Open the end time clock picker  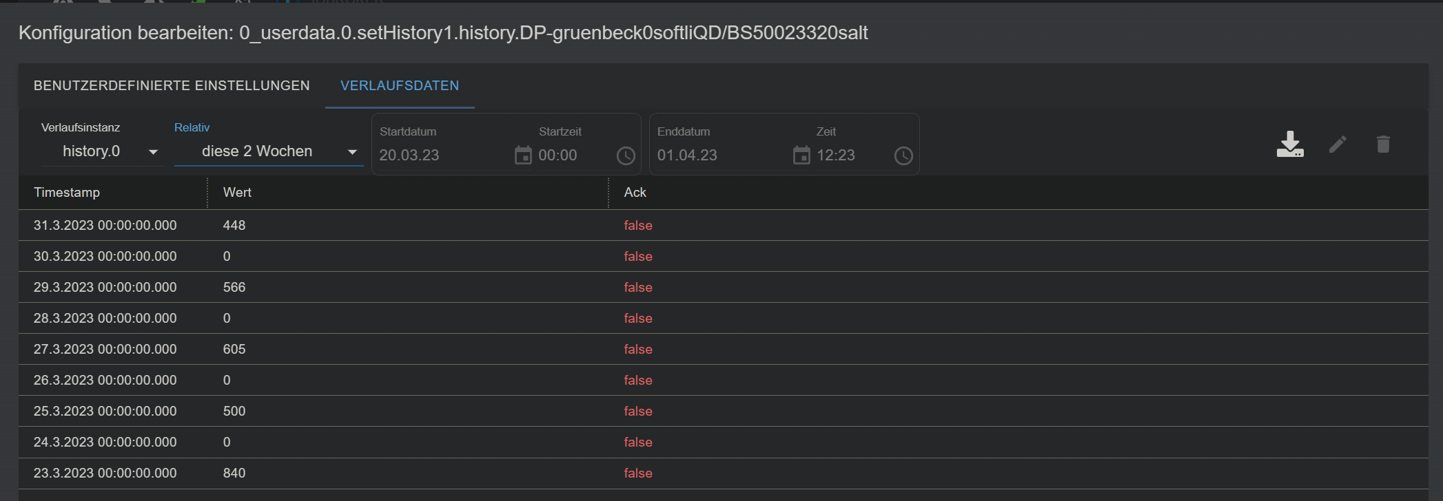[903, 156]
